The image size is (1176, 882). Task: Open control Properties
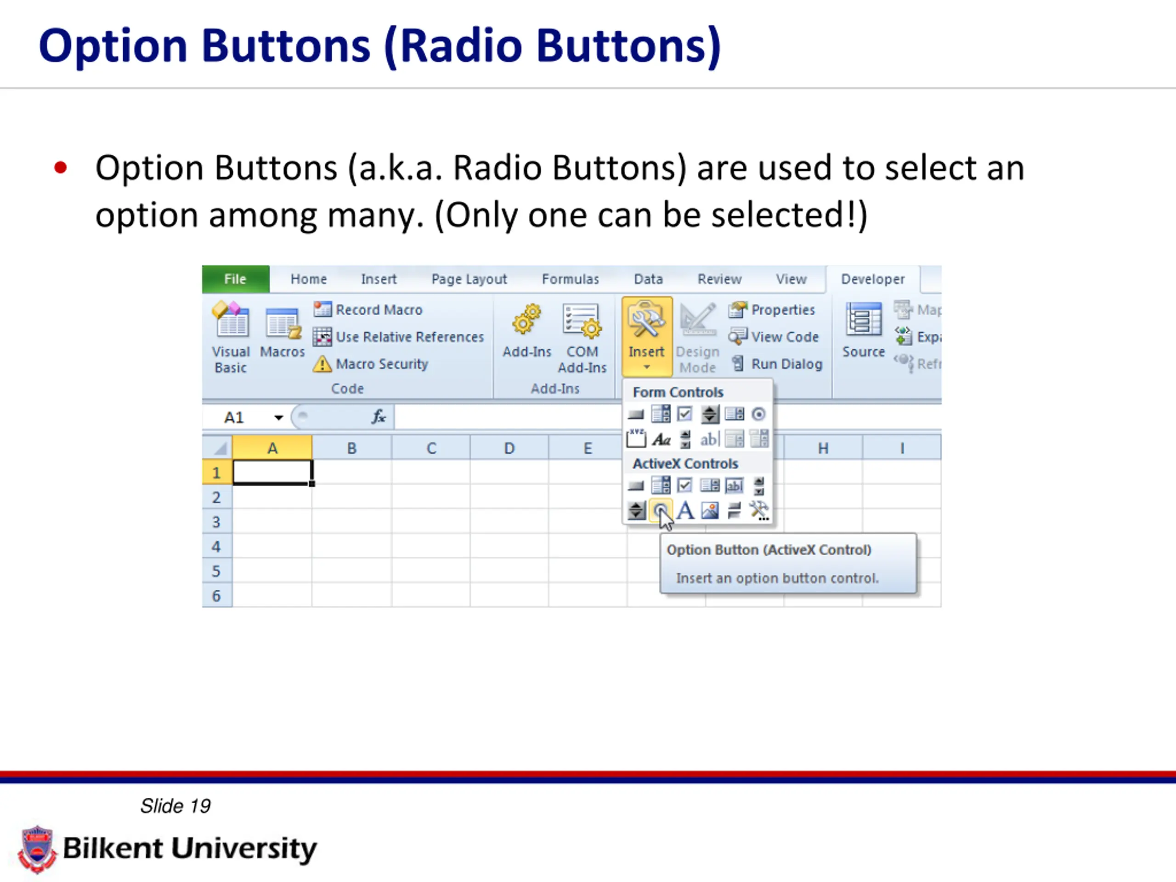[x=771, y=310]
